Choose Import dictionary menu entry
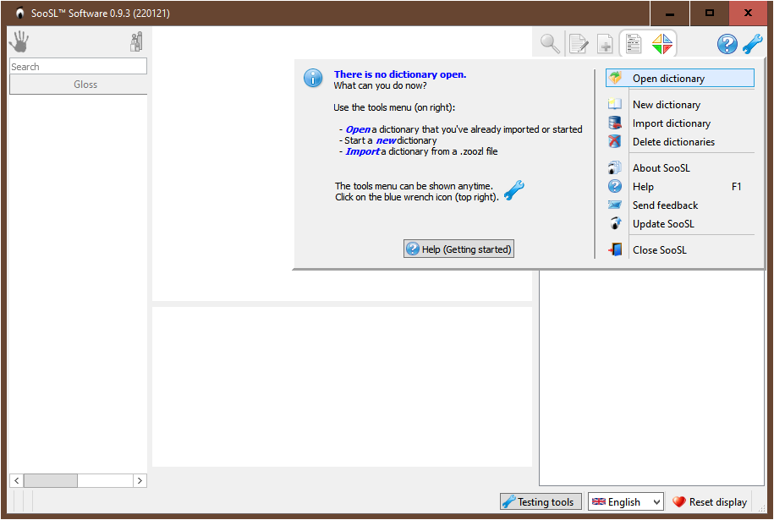This screenshot has height=520, width=774. click(680, 123)
